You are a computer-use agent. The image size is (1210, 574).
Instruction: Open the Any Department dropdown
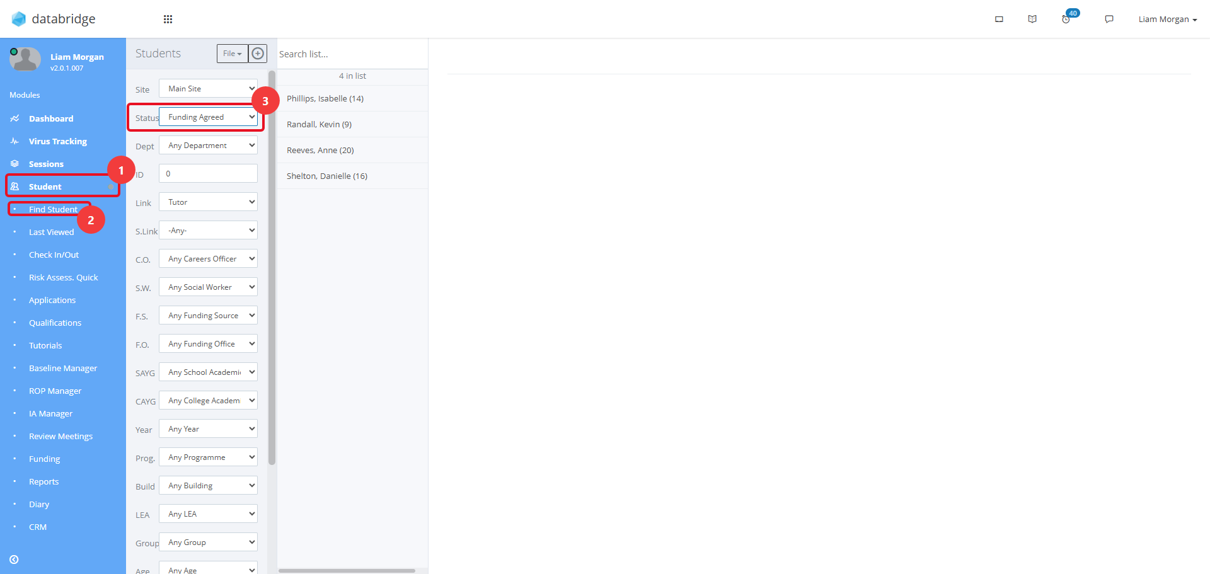click(208, 146)
